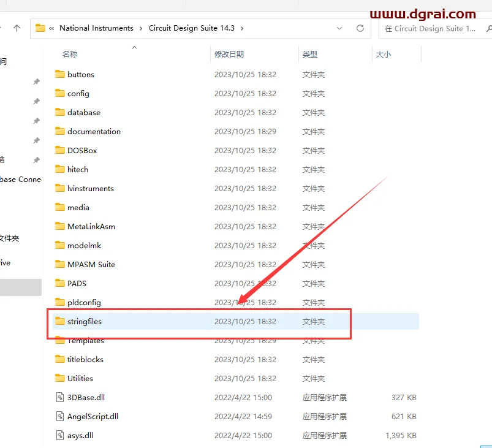The width and height of the screenshot is (492, 448).
Task: Show hidden breadcrumb parents via double chevron
Action: [51, 29]
